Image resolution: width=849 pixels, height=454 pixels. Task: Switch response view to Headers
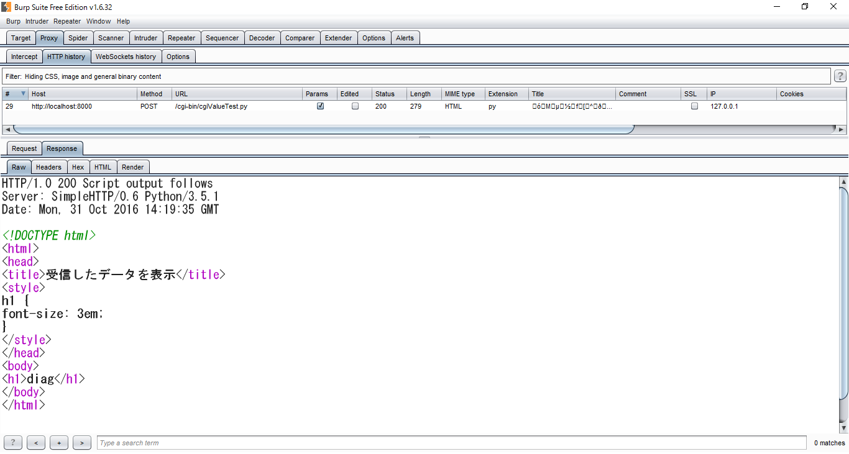tap(48, 167)
